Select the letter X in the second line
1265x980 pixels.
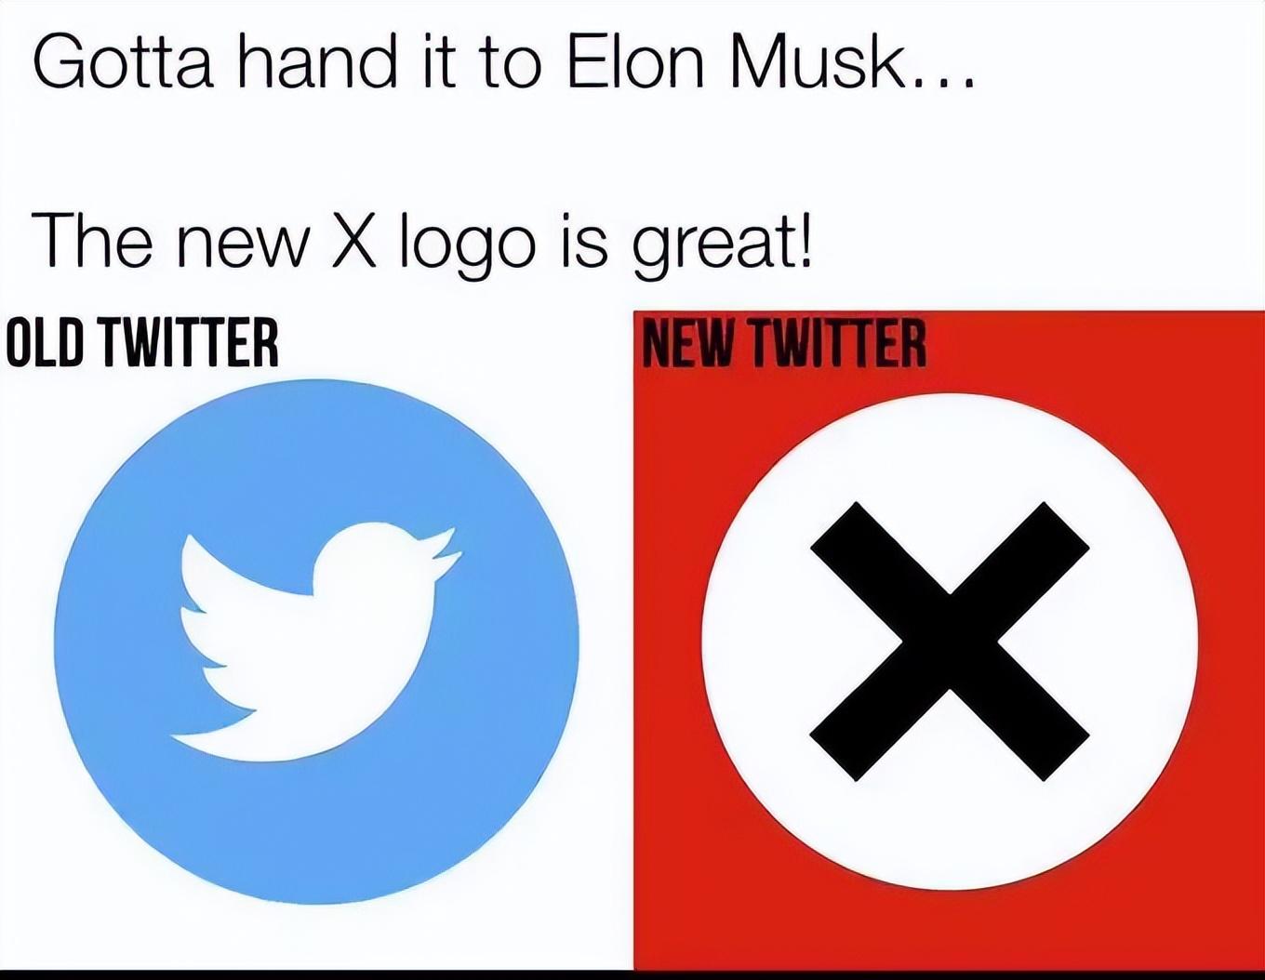pyautogui.click(x=354, y=239)
